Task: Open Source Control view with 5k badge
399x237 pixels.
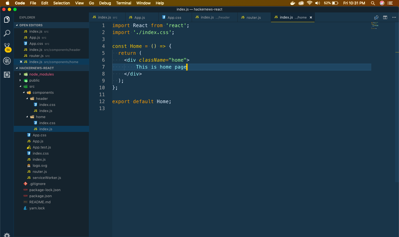Action: [7, 47]
